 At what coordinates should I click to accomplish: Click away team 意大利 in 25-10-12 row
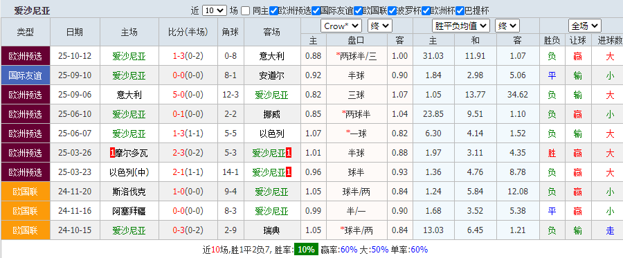point(272,56)
